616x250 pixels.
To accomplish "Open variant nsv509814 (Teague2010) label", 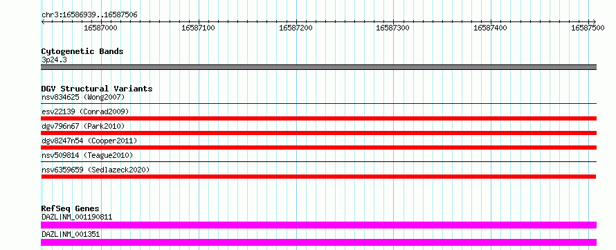I will [x=87, y=155].
